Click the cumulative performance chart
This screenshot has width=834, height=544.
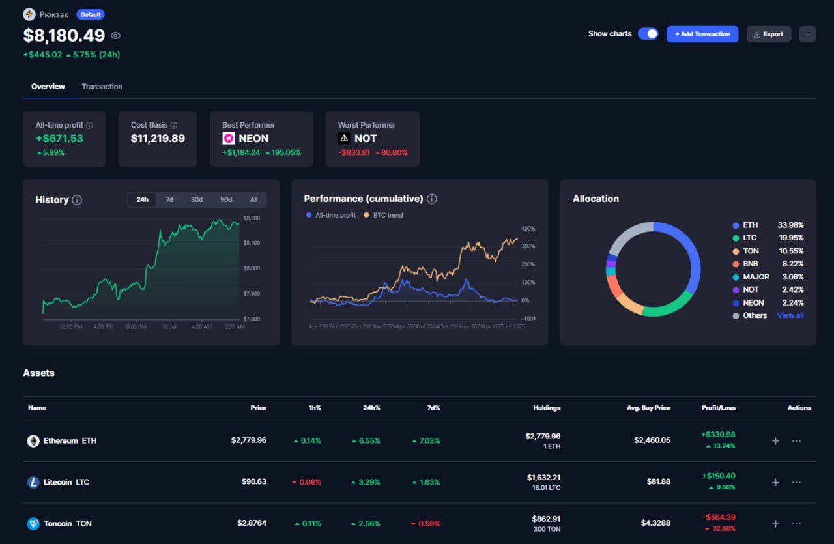[414, 272]
